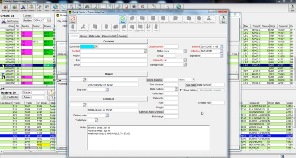Open the Quote Sheet icon
The width and height of the screenshot is (296, 158).
142,19
